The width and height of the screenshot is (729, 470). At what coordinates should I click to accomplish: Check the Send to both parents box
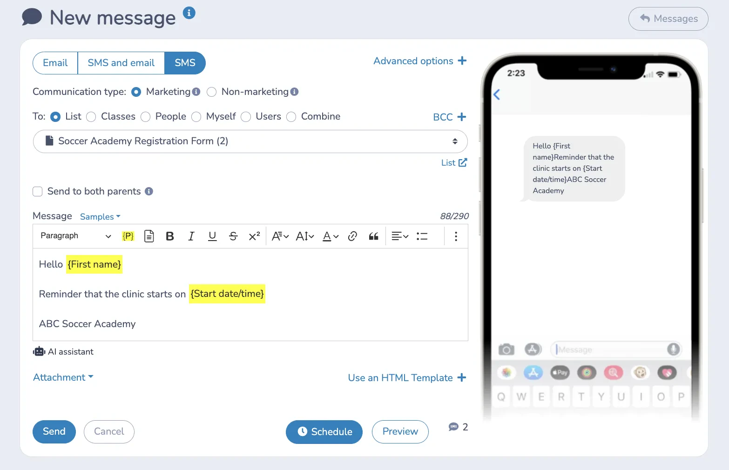[38, 192]
